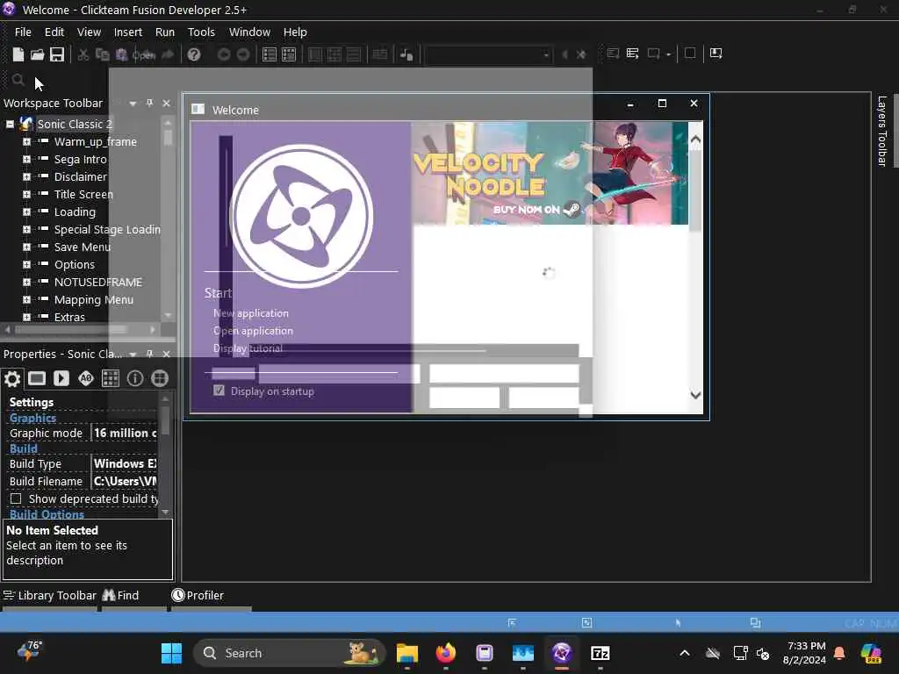This screenshot has width=899, height=674.
Task: Click Open application in Welcome window
Action: (x=253, y=331)
